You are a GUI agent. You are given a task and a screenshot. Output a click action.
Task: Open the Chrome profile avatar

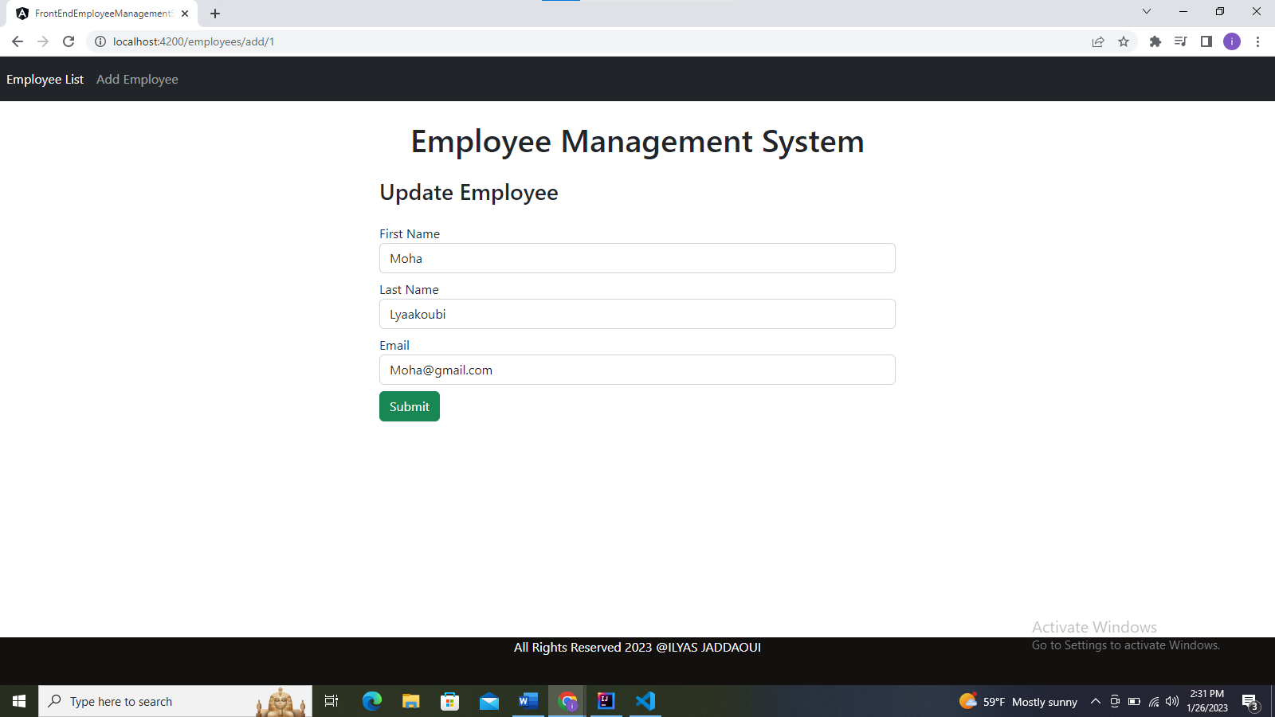coord(1232,41)
